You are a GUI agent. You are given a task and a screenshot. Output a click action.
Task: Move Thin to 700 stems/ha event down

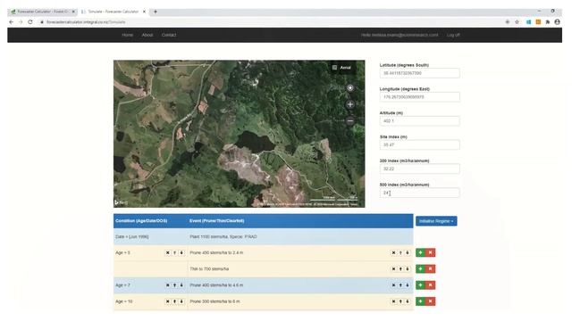click(x=408, y=269)
